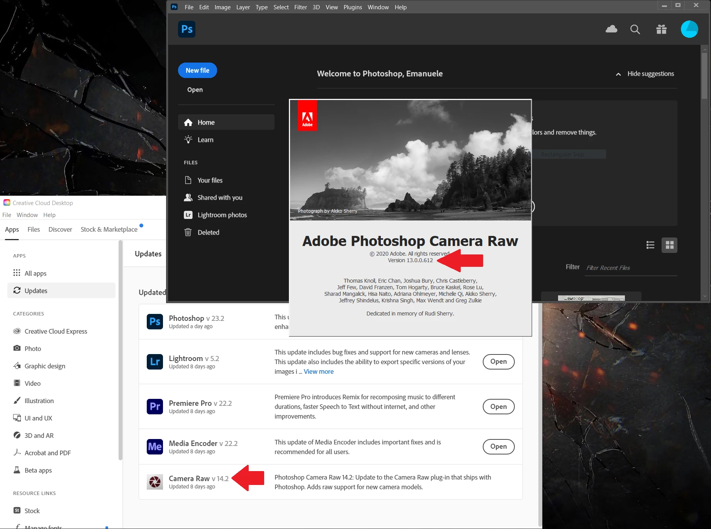Open Photoshop Window menu
Screen dimensions: 711x529
point(378,7)
